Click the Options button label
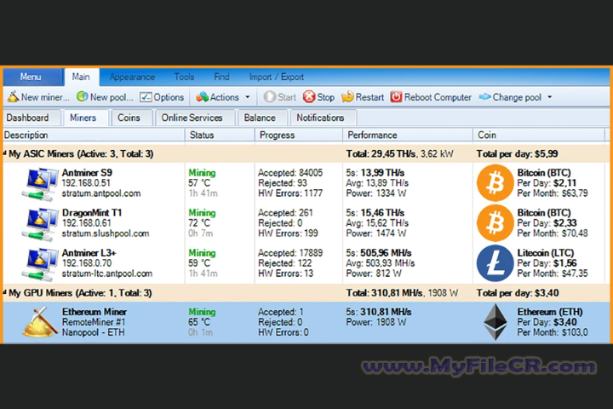 [x=169, y=97]
